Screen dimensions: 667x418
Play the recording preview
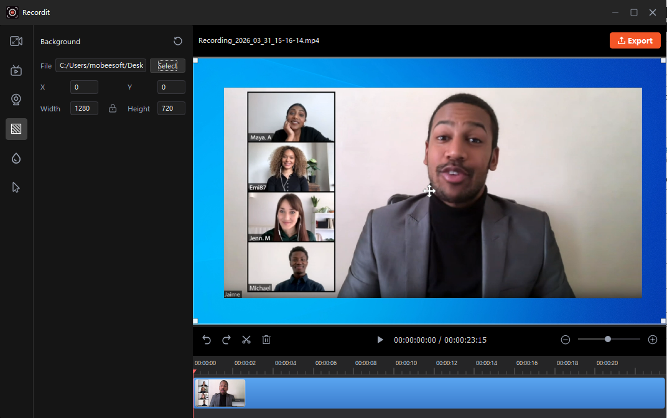[x=380, y=340]
